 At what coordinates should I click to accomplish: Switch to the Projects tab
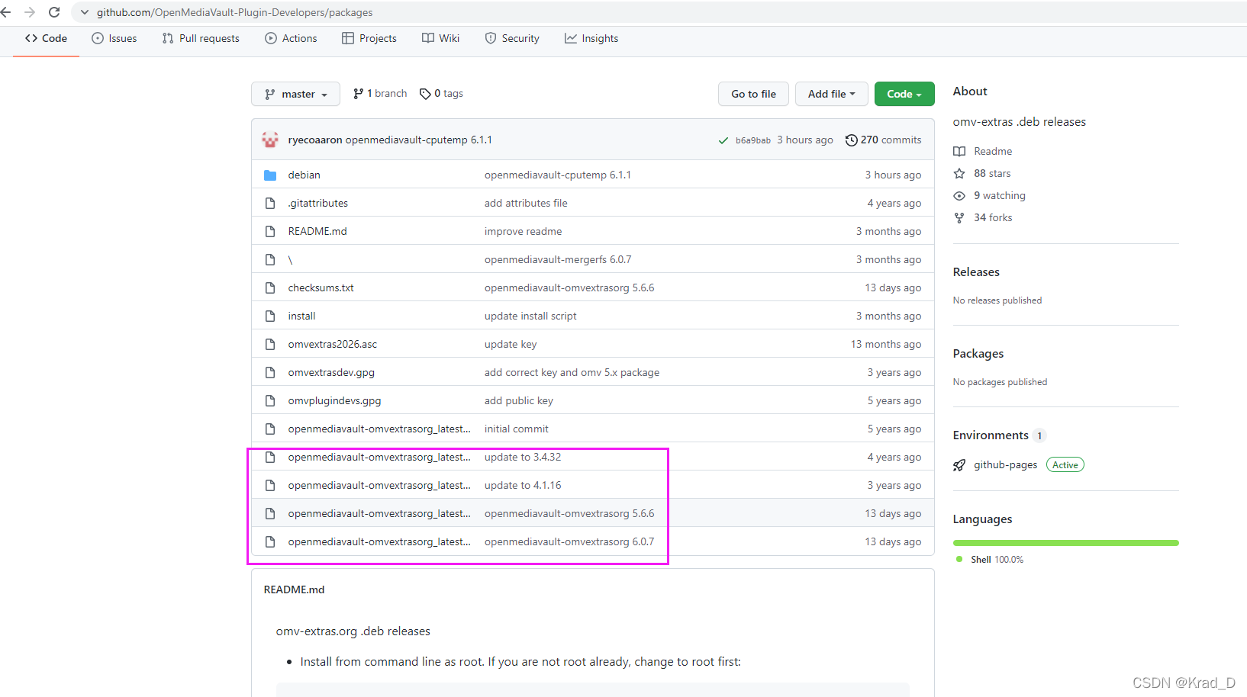369,38
